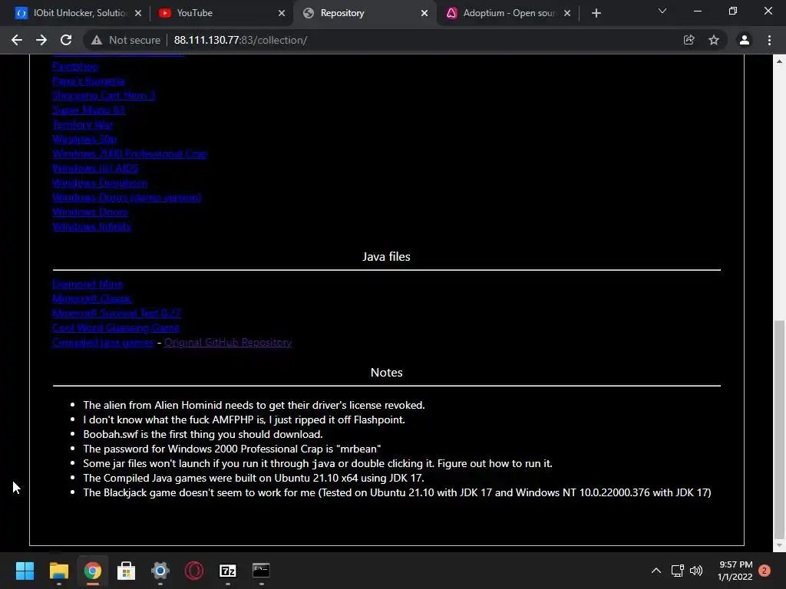Screen dimensions: 786x589
Task: Reload the current page
Action: click(x=66, y=40)
